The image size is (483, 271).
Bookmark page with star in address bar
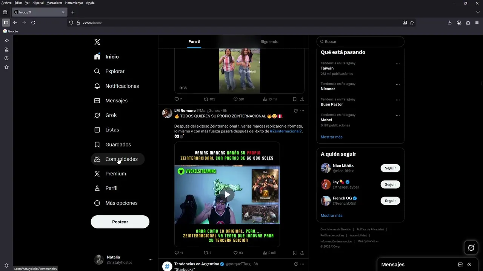tap(412, 23)
